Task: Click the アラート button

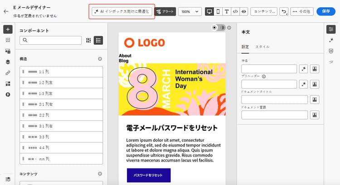Action: point(165,11)
